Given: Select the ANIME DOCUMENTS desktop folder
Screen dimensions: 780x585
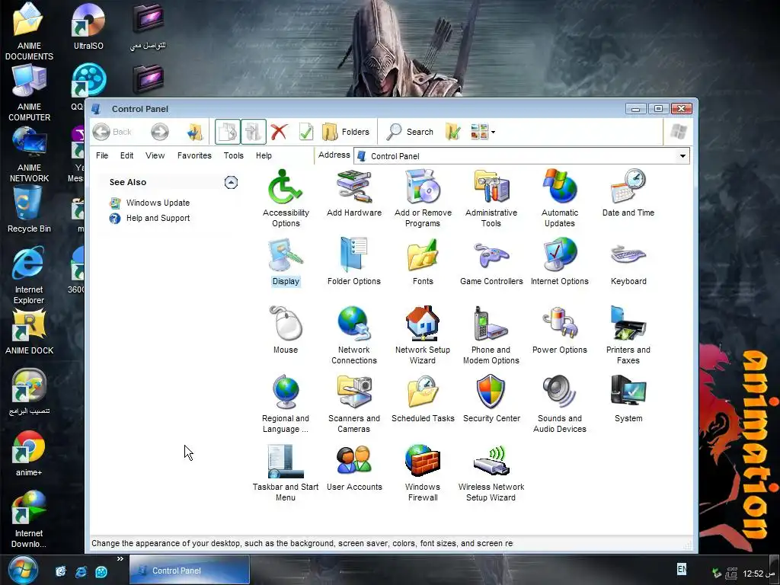Looking at the screenshot, I should pyautogui.click(x=29, y=31).
